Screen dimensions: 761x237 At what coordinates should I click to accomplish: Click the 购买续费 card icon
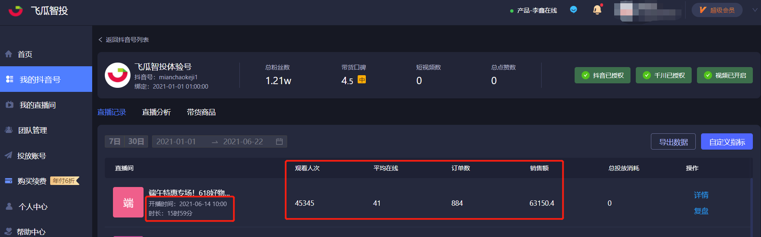pyautogui.click(x=9, y=181)
